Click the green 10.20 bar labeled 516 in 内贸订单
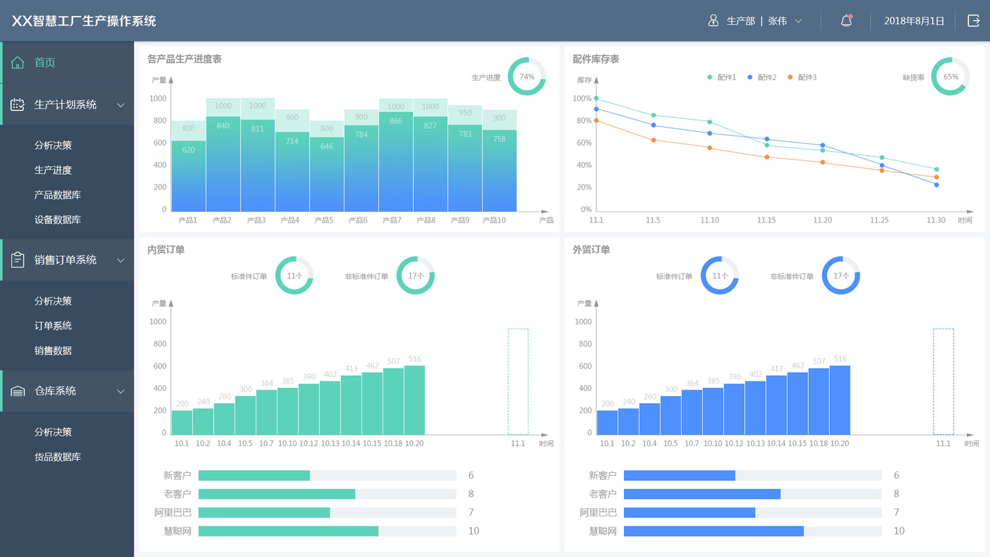The width and height of the screenshot is (990, 557). pyautogui.click(x=415, y=400)
